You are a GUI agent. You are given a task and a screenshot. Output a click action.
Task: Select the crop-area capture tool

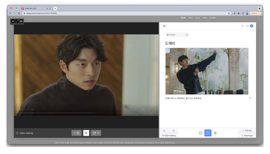click(x=201, y=133)
